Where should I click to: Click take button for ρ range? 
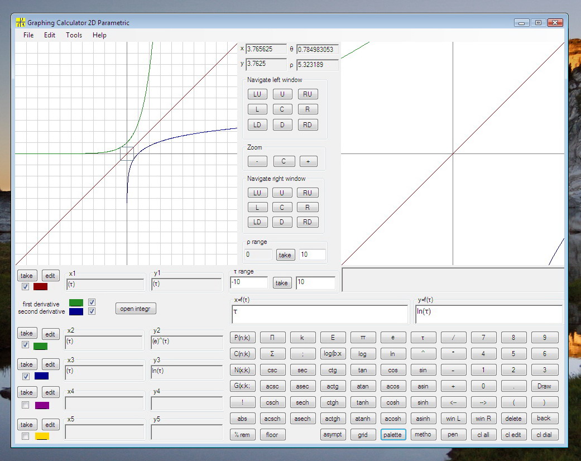coord(285,255)
